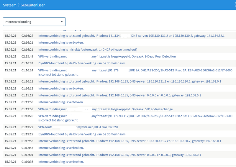Click the 'verbroken' entry at 01:10:36
236x167 pixels.
pos(61,162)
